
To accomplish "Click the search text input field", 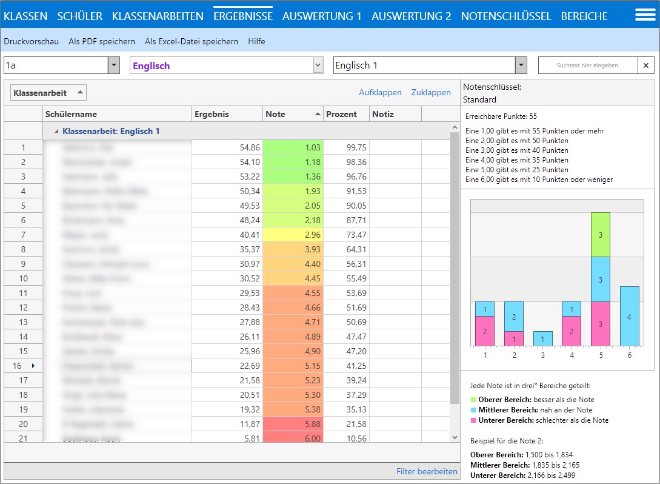I will (x=587, y=66).
